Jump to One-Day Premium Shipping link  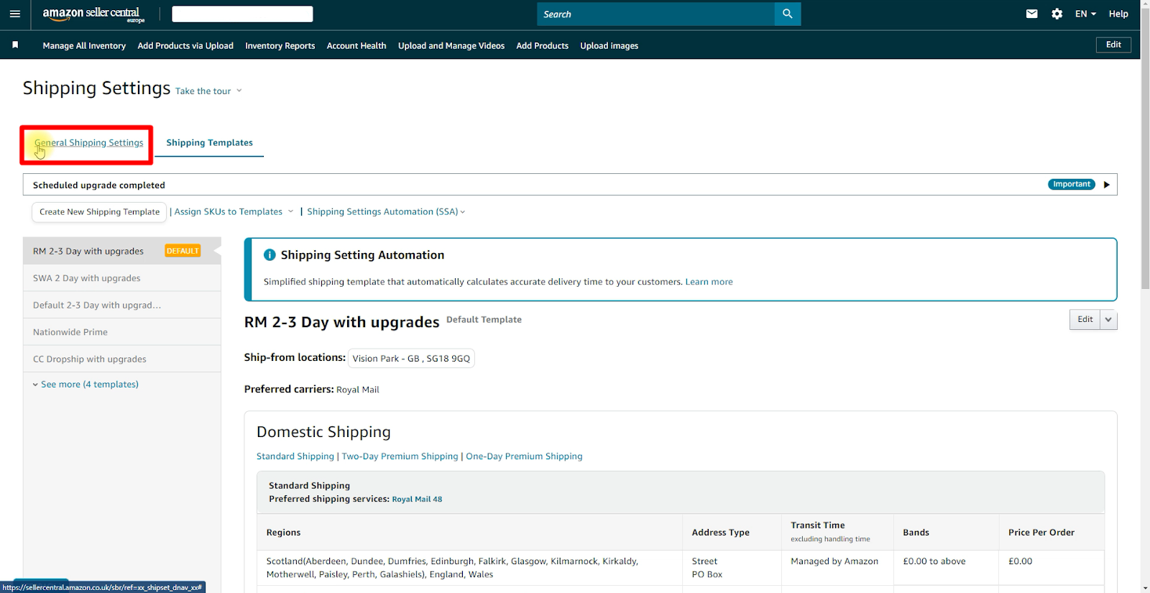[524, 456]
